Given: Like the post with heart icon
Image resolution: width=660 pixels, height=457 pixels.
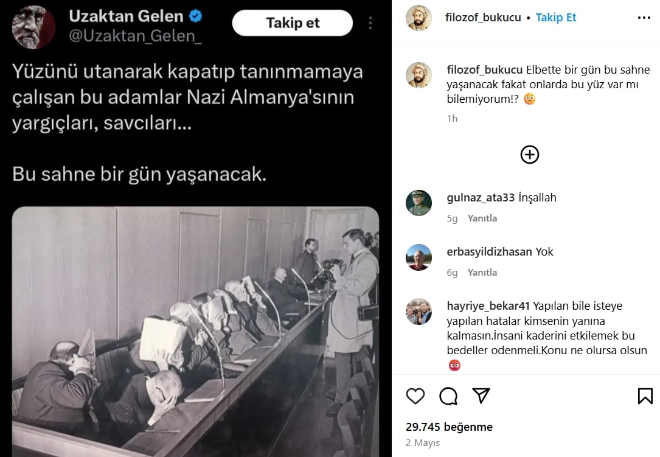Looking at the screenshot, I should click(x=415, y=396).
